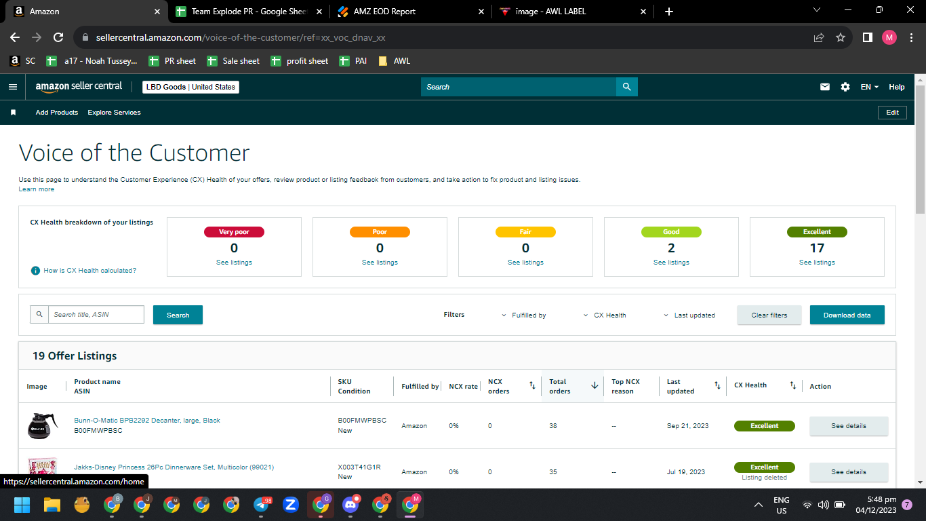Open the profit sheet bookmark

pyautogui.click(x=300, y=61)
